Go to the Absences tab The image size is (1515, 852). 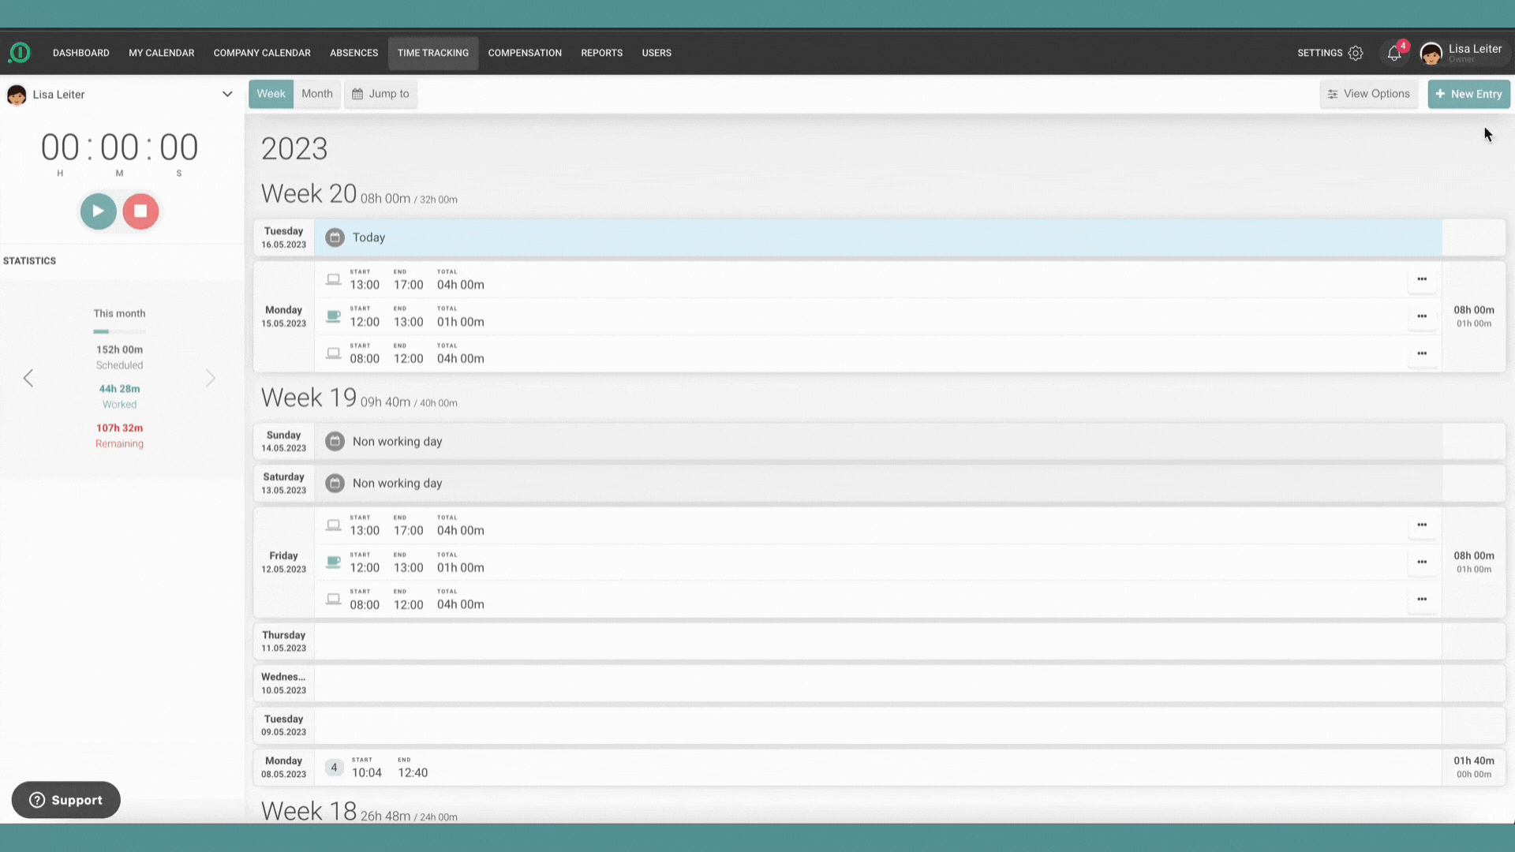click(353, 53)
